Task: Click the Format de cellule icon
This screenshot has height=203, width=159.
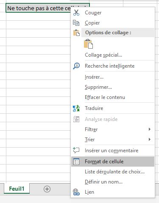Action: pyautogui.click(x=76, y=162)
